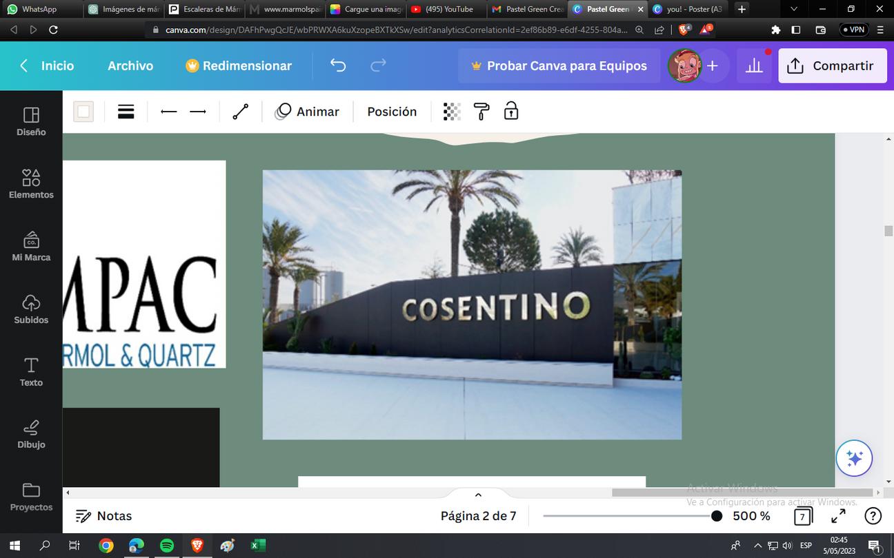The height and width of the screenshot is (558, 894).
Task: Click the Compartir share button
Action: (833, 65)
